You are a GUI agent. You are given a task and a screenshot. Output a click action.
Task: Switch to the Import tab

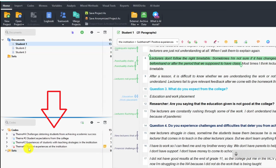pyautogui.click(x=18, y=5)
